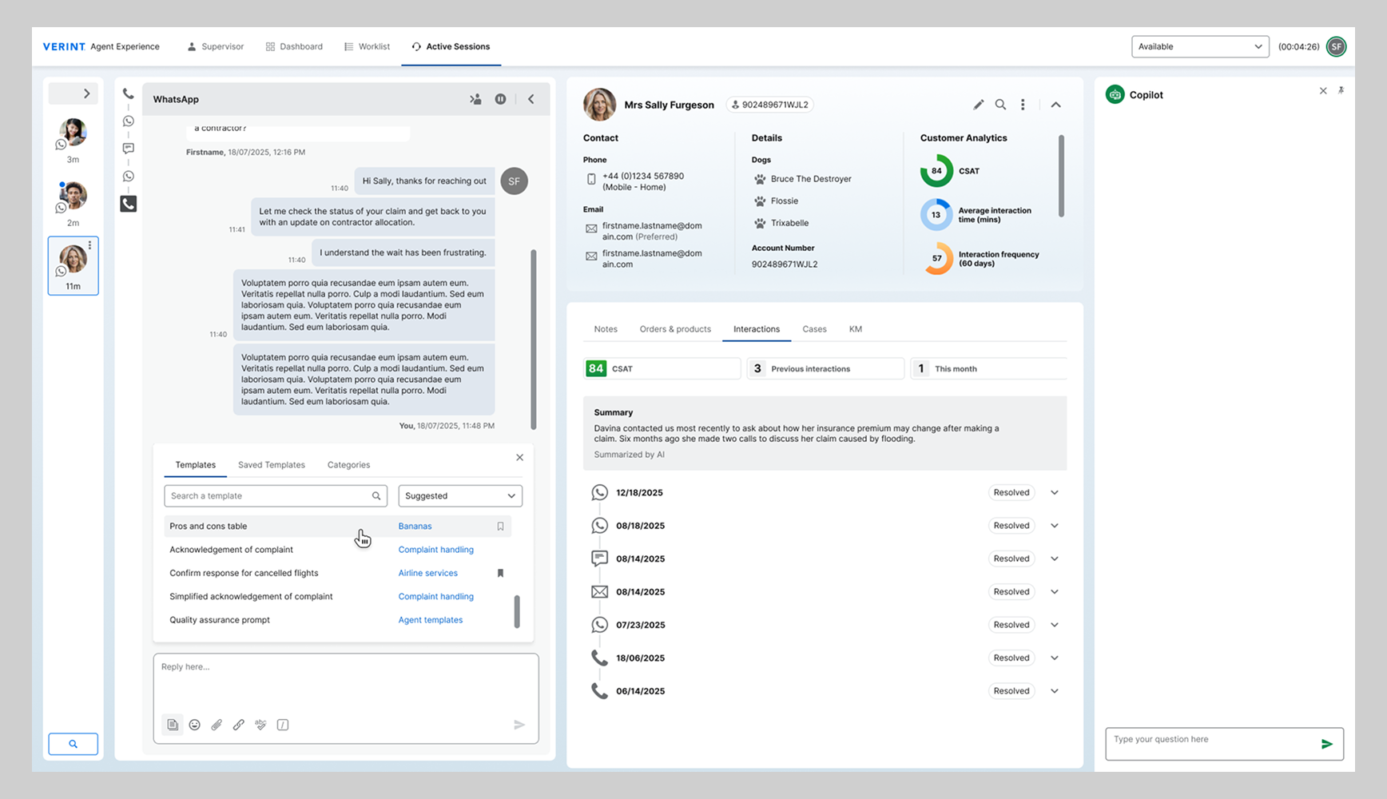Expand the 12/18/2025 interaction row
This screenshot has height=799, width=1387.
point(1055,493)
